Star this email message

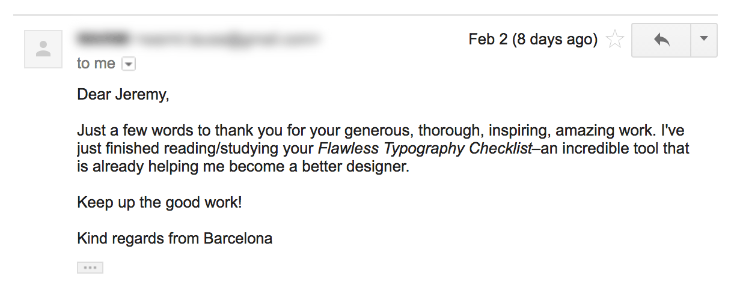[615, 40]
